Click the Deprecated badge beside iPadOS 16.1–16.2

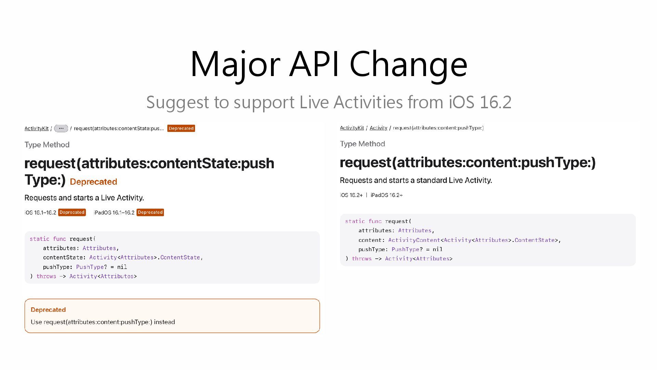tap(150, 212)
